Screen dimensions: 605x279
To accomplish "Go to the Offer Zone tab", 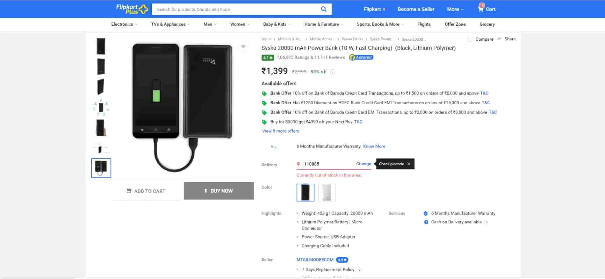I will [x=455, y=24].
